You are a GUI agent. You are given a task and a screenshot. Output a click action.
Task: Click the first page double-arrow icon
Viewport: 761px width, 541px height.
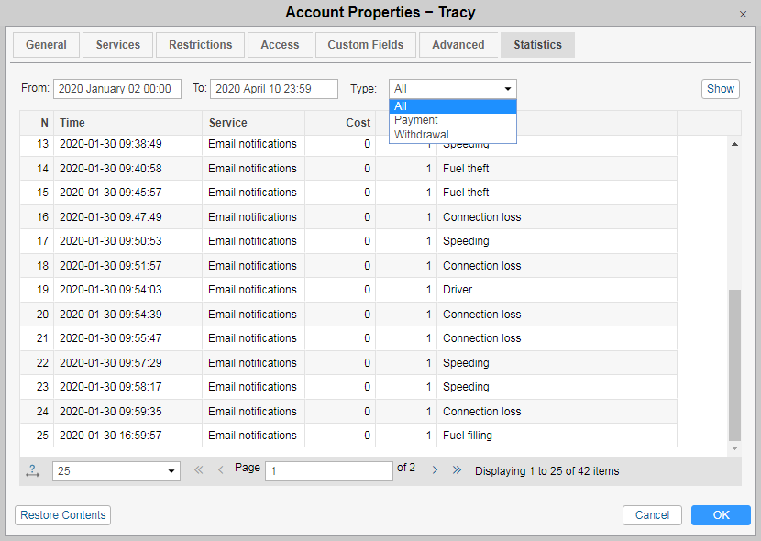click(198, 470)
